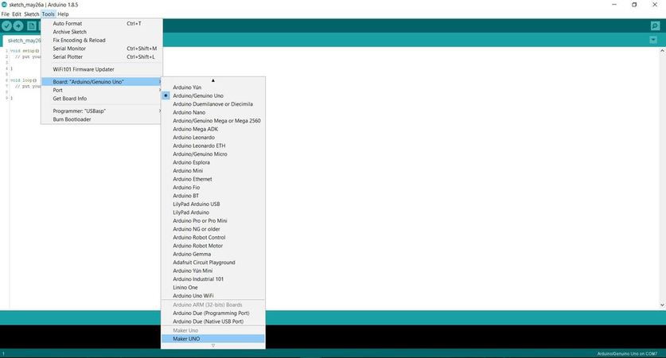Expand the Programmer "USBasp" submenu
This screenshot has height=358, width=666.
point(102,111)
